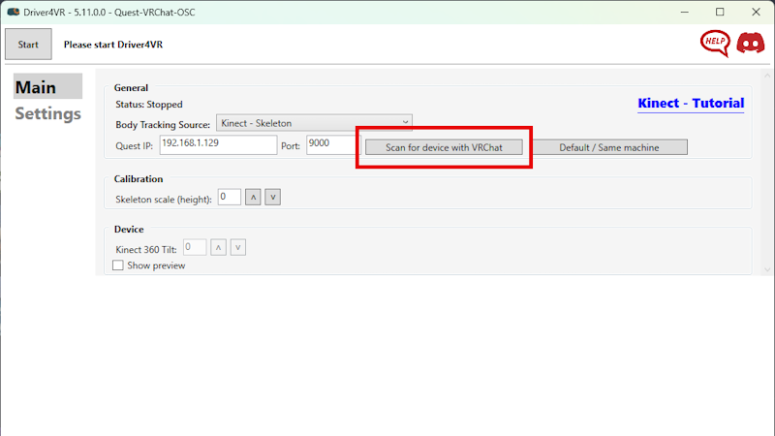Decrease skeleton scale with down arrow
775x436 pixels.
[x=273, y=198]
